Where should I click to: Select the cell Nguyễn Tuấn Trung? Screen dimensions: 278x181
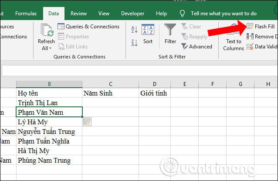pos(49,131)
